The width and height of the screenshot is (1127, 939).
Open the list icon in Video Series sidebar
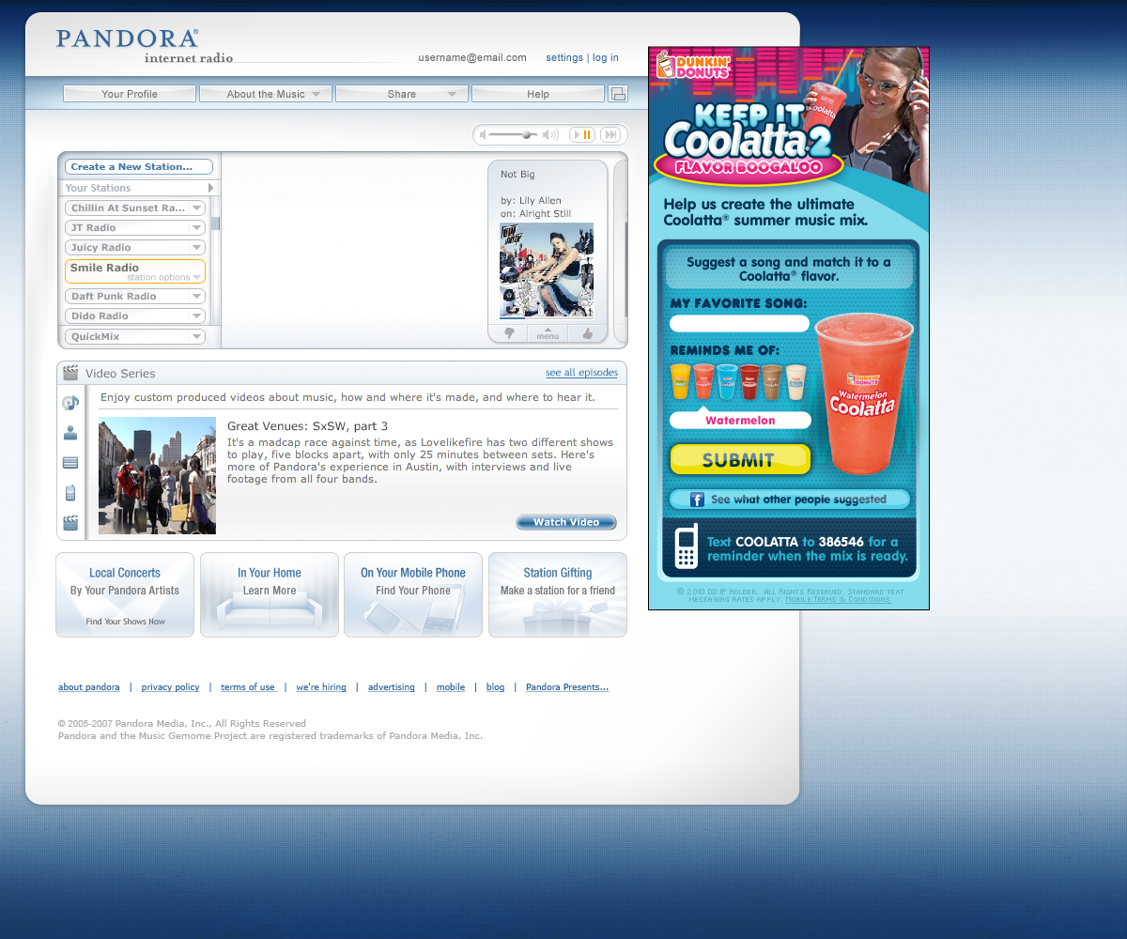[x=70, y=463]
